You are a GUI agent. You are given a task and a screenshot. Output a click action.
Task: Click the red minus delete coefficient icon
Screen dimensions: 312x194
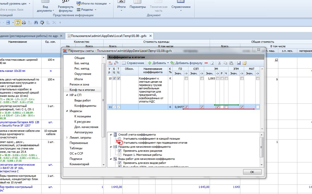(x=206, y=63)
